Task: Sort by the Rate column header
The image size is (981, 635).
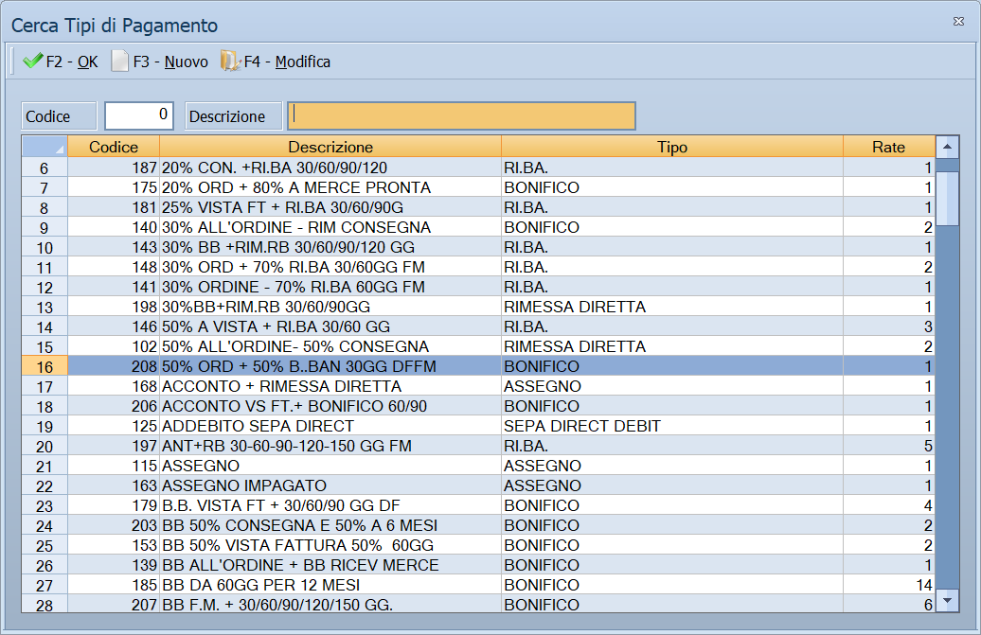Action: pyautogui.click(x=888, y=147)
